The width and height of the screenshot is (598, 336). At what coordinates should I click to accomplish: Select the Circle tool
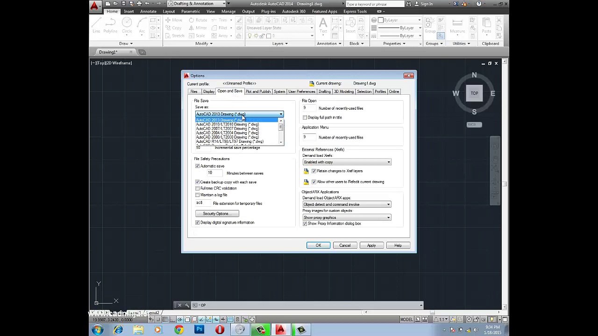[x=127, y=26]
